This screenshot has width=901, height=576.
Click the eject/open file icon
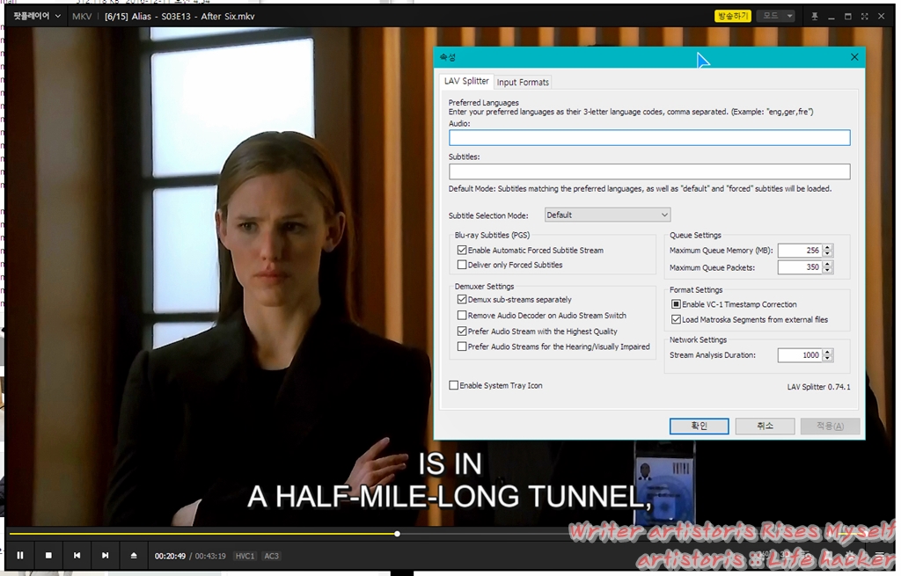134,556
